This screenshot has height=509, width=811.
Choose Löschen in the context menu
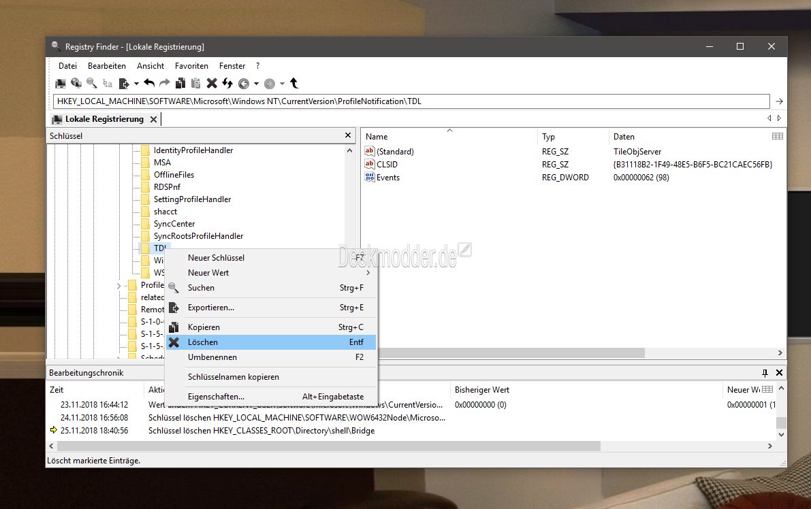(272, 342)
